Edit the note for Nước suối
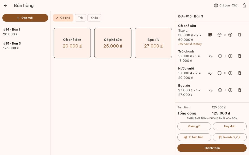 click(210, 73)
